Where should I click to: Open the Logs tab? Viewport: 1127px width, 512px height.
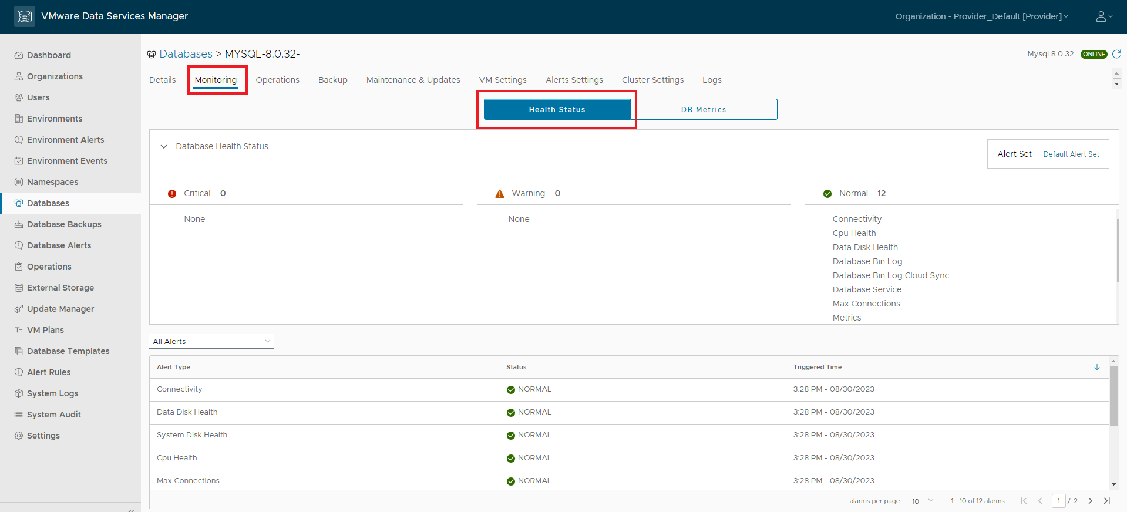712,80
